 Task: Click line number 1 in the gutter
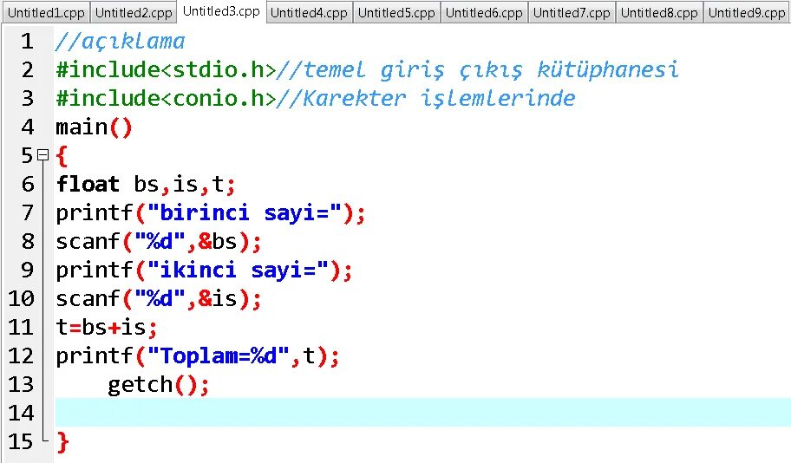27,42
